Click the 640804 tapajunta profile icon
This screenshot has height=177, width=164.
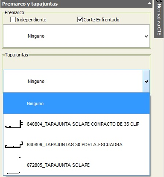coord(14,124)
